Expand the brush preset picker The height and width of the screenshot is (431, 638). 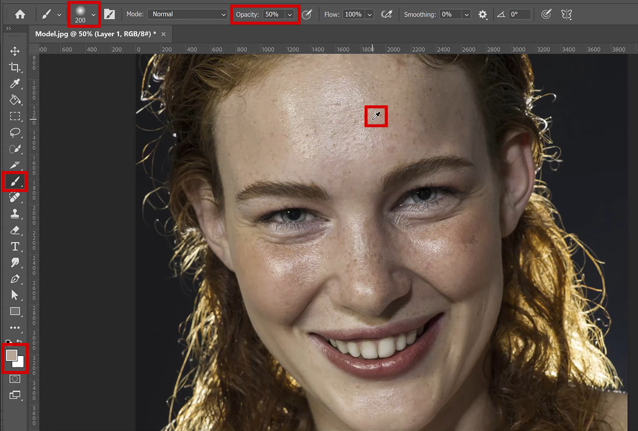coord(93,14)
